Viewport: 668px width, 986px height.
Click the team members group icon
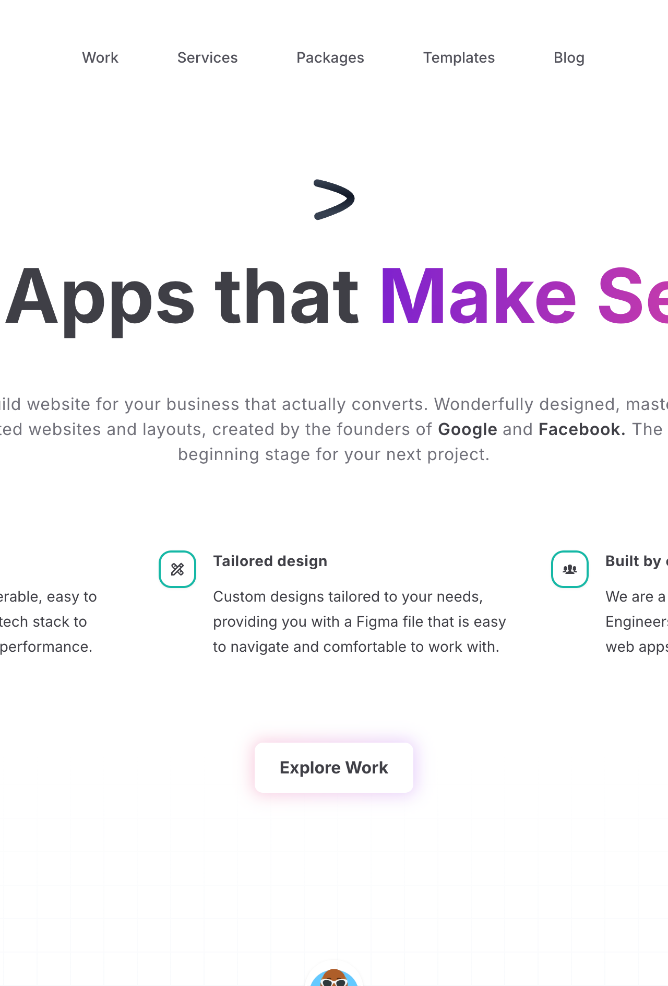point(570,569)
